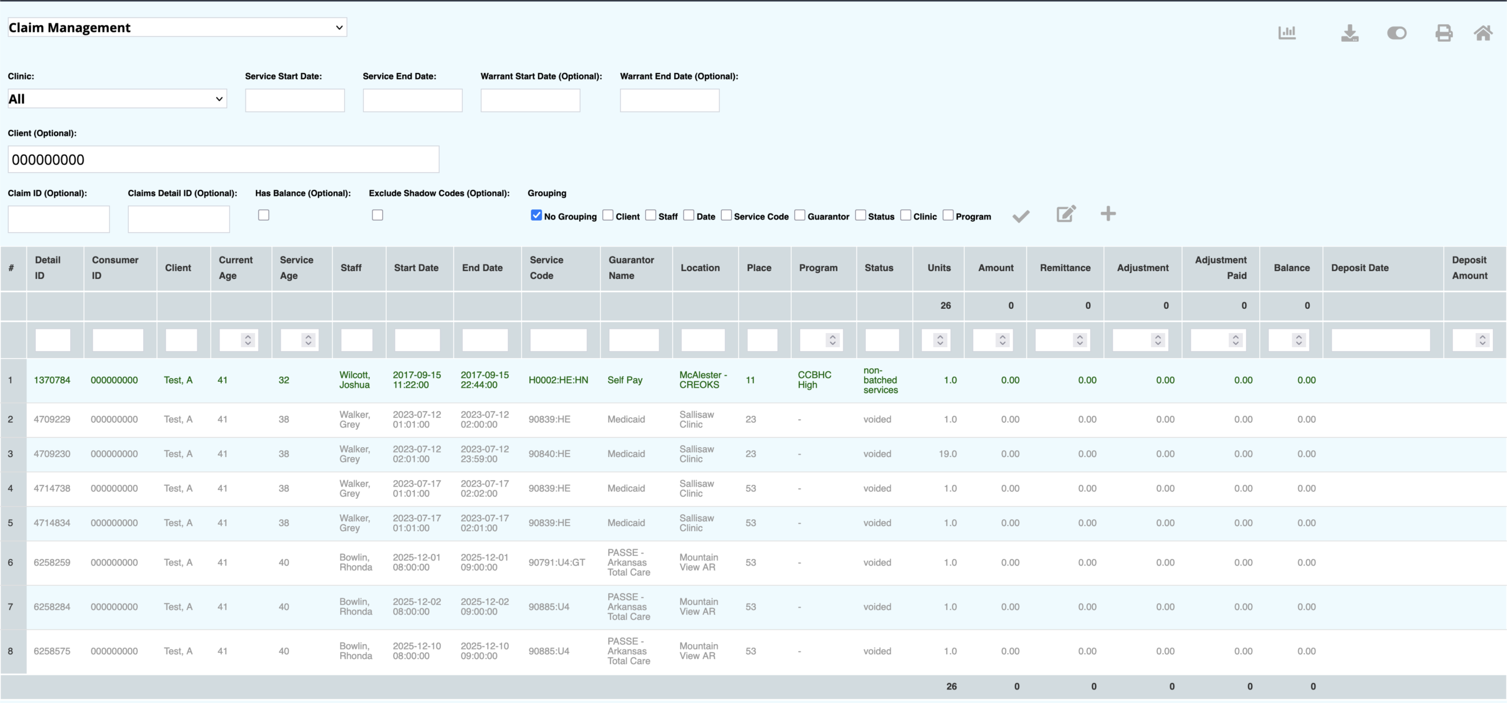Click Detail ID 6258259
Image resolution: width=1507 pixels, height=703 pixels.
(52, 562)
